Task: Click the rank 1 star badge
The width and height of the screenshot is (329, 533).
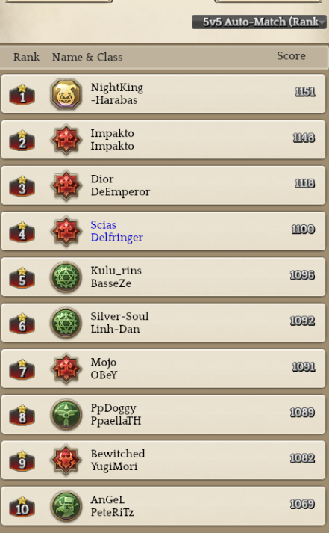Action: coord(22,94)
